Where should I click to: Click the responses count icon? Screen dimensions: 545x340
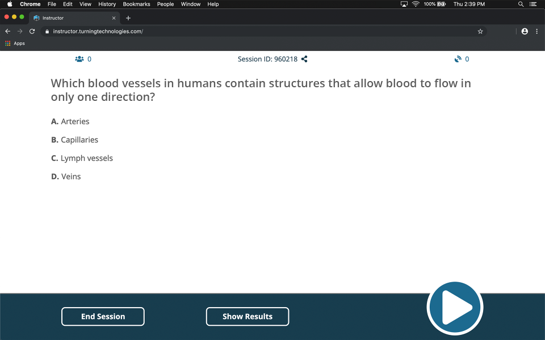pyautogui.click(x=458, y=59)
